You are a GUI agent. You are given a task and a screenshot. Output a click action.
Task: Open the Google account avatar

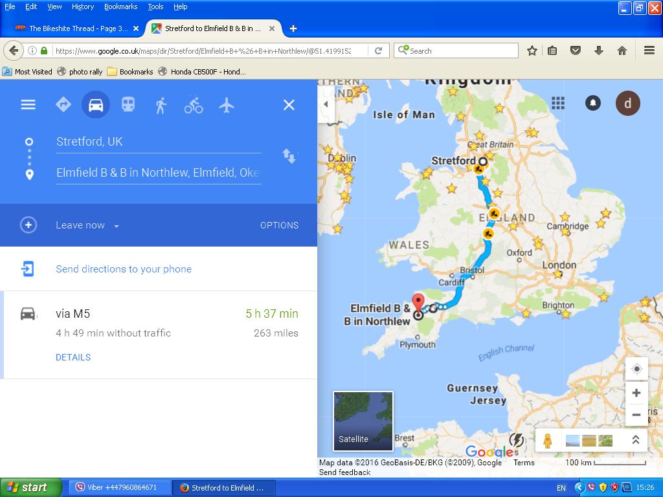[x=627, y=103]
